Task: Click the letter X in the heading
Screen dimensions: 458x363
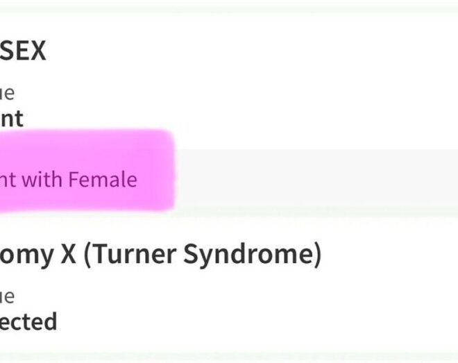Action: tap(68, 254)
